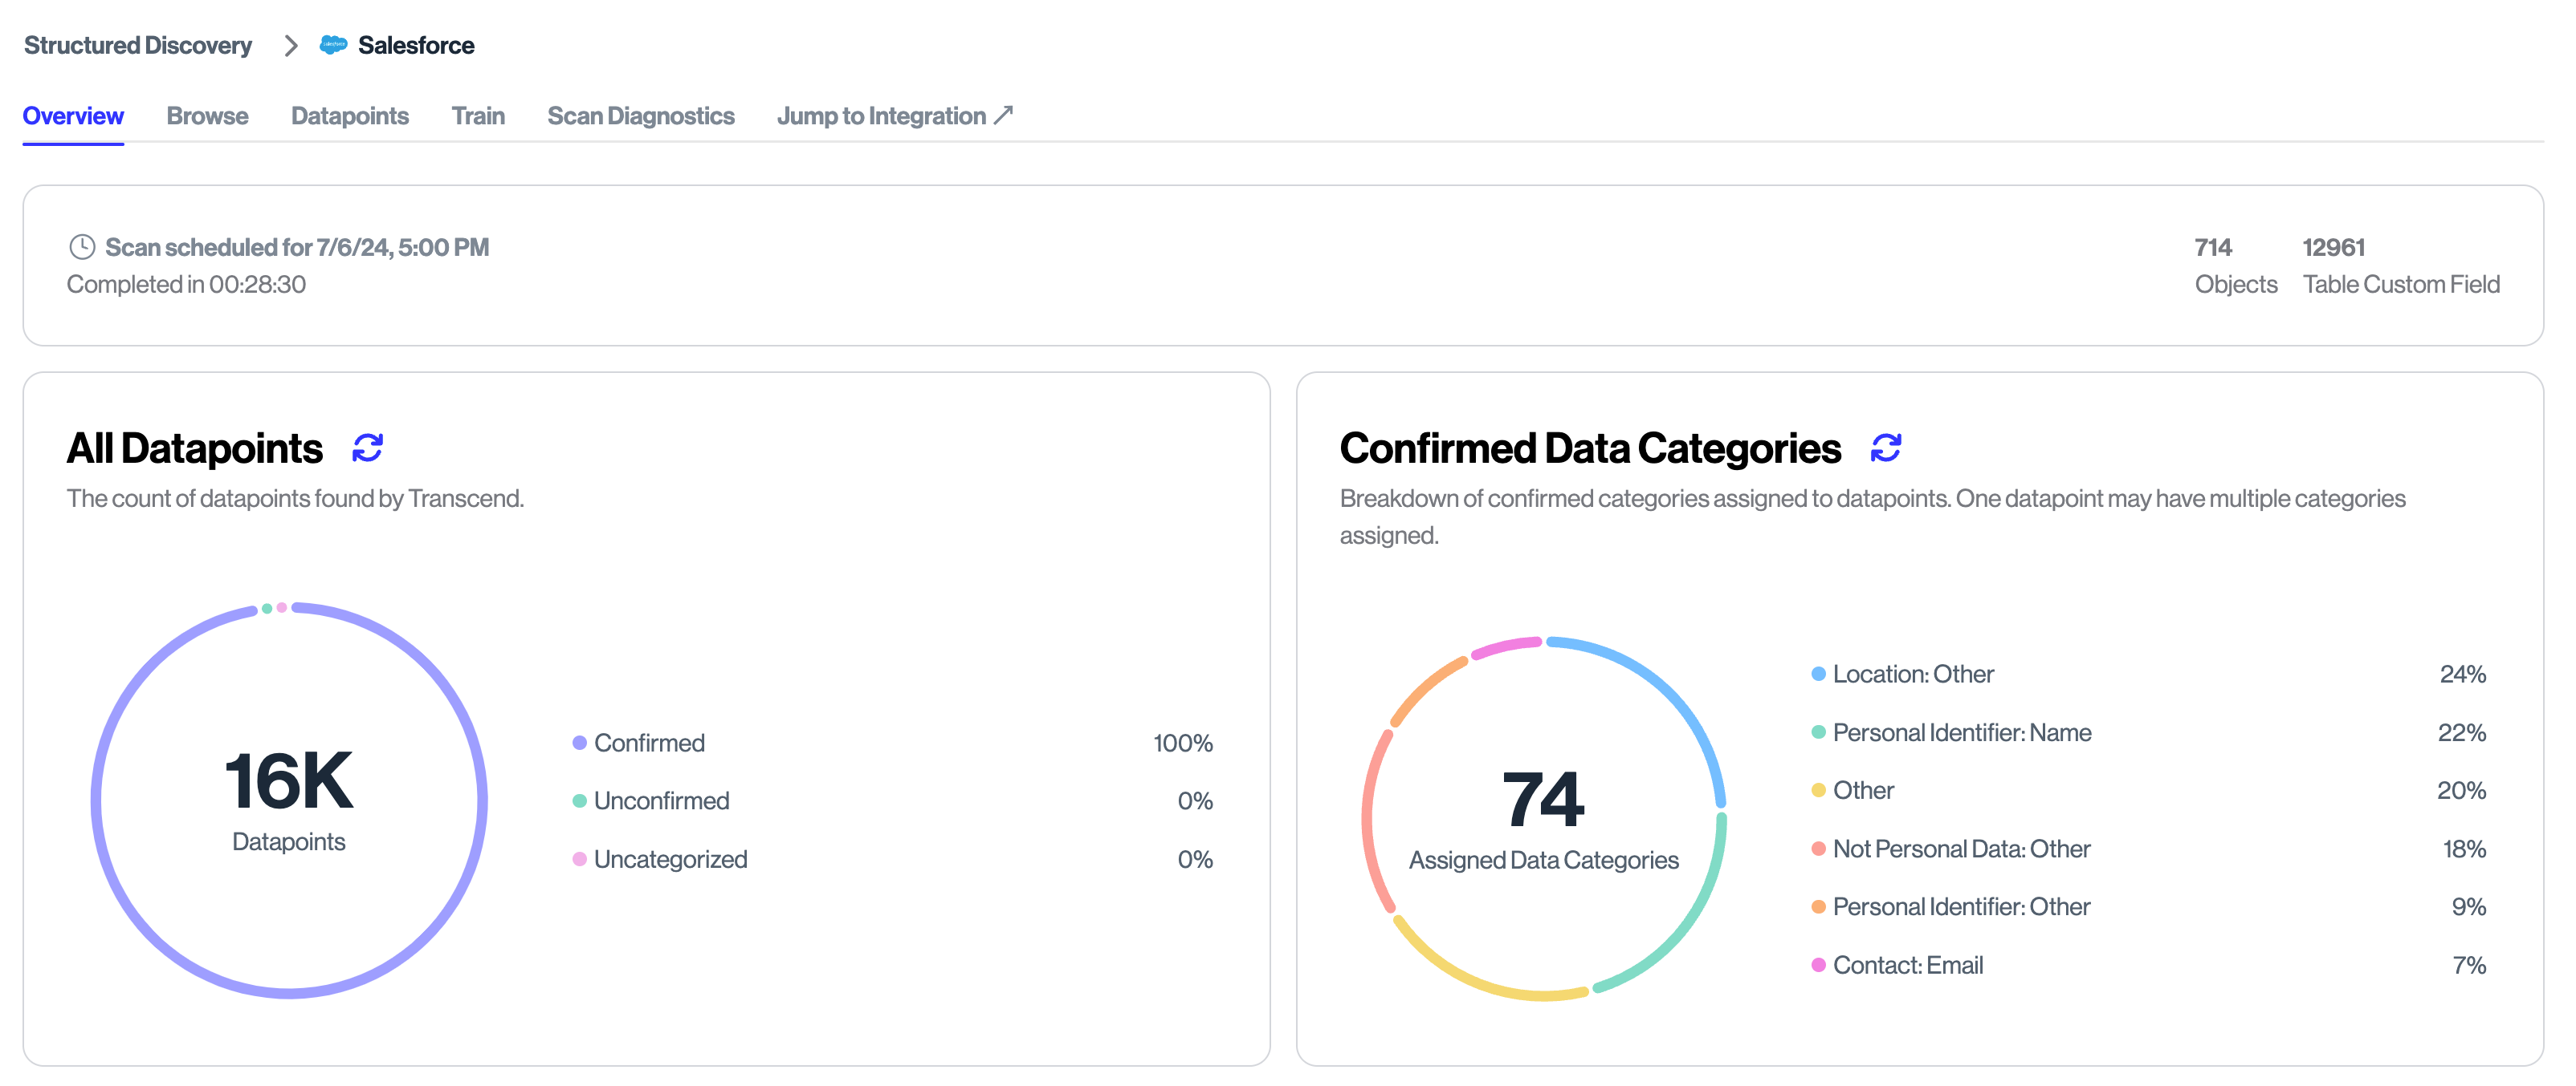Select the Confirmed legend label
Viewport: 2576px width, 1086px height.
[649, 743]
